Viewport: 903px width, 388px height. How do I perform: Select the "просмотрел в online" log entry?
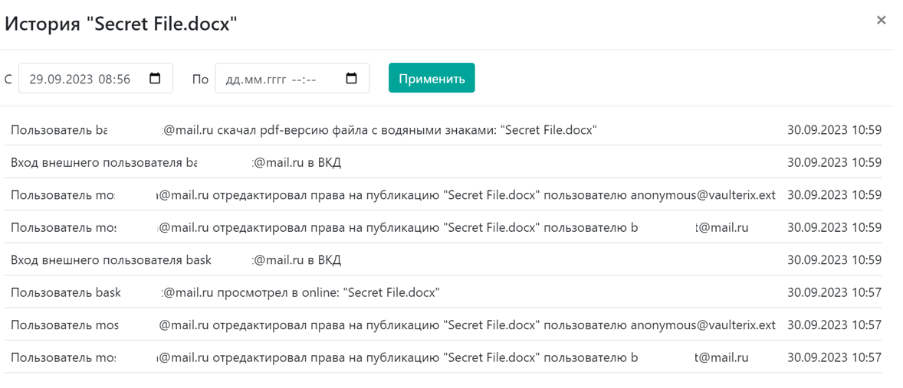pyautogui.click(x=345, y=292)
